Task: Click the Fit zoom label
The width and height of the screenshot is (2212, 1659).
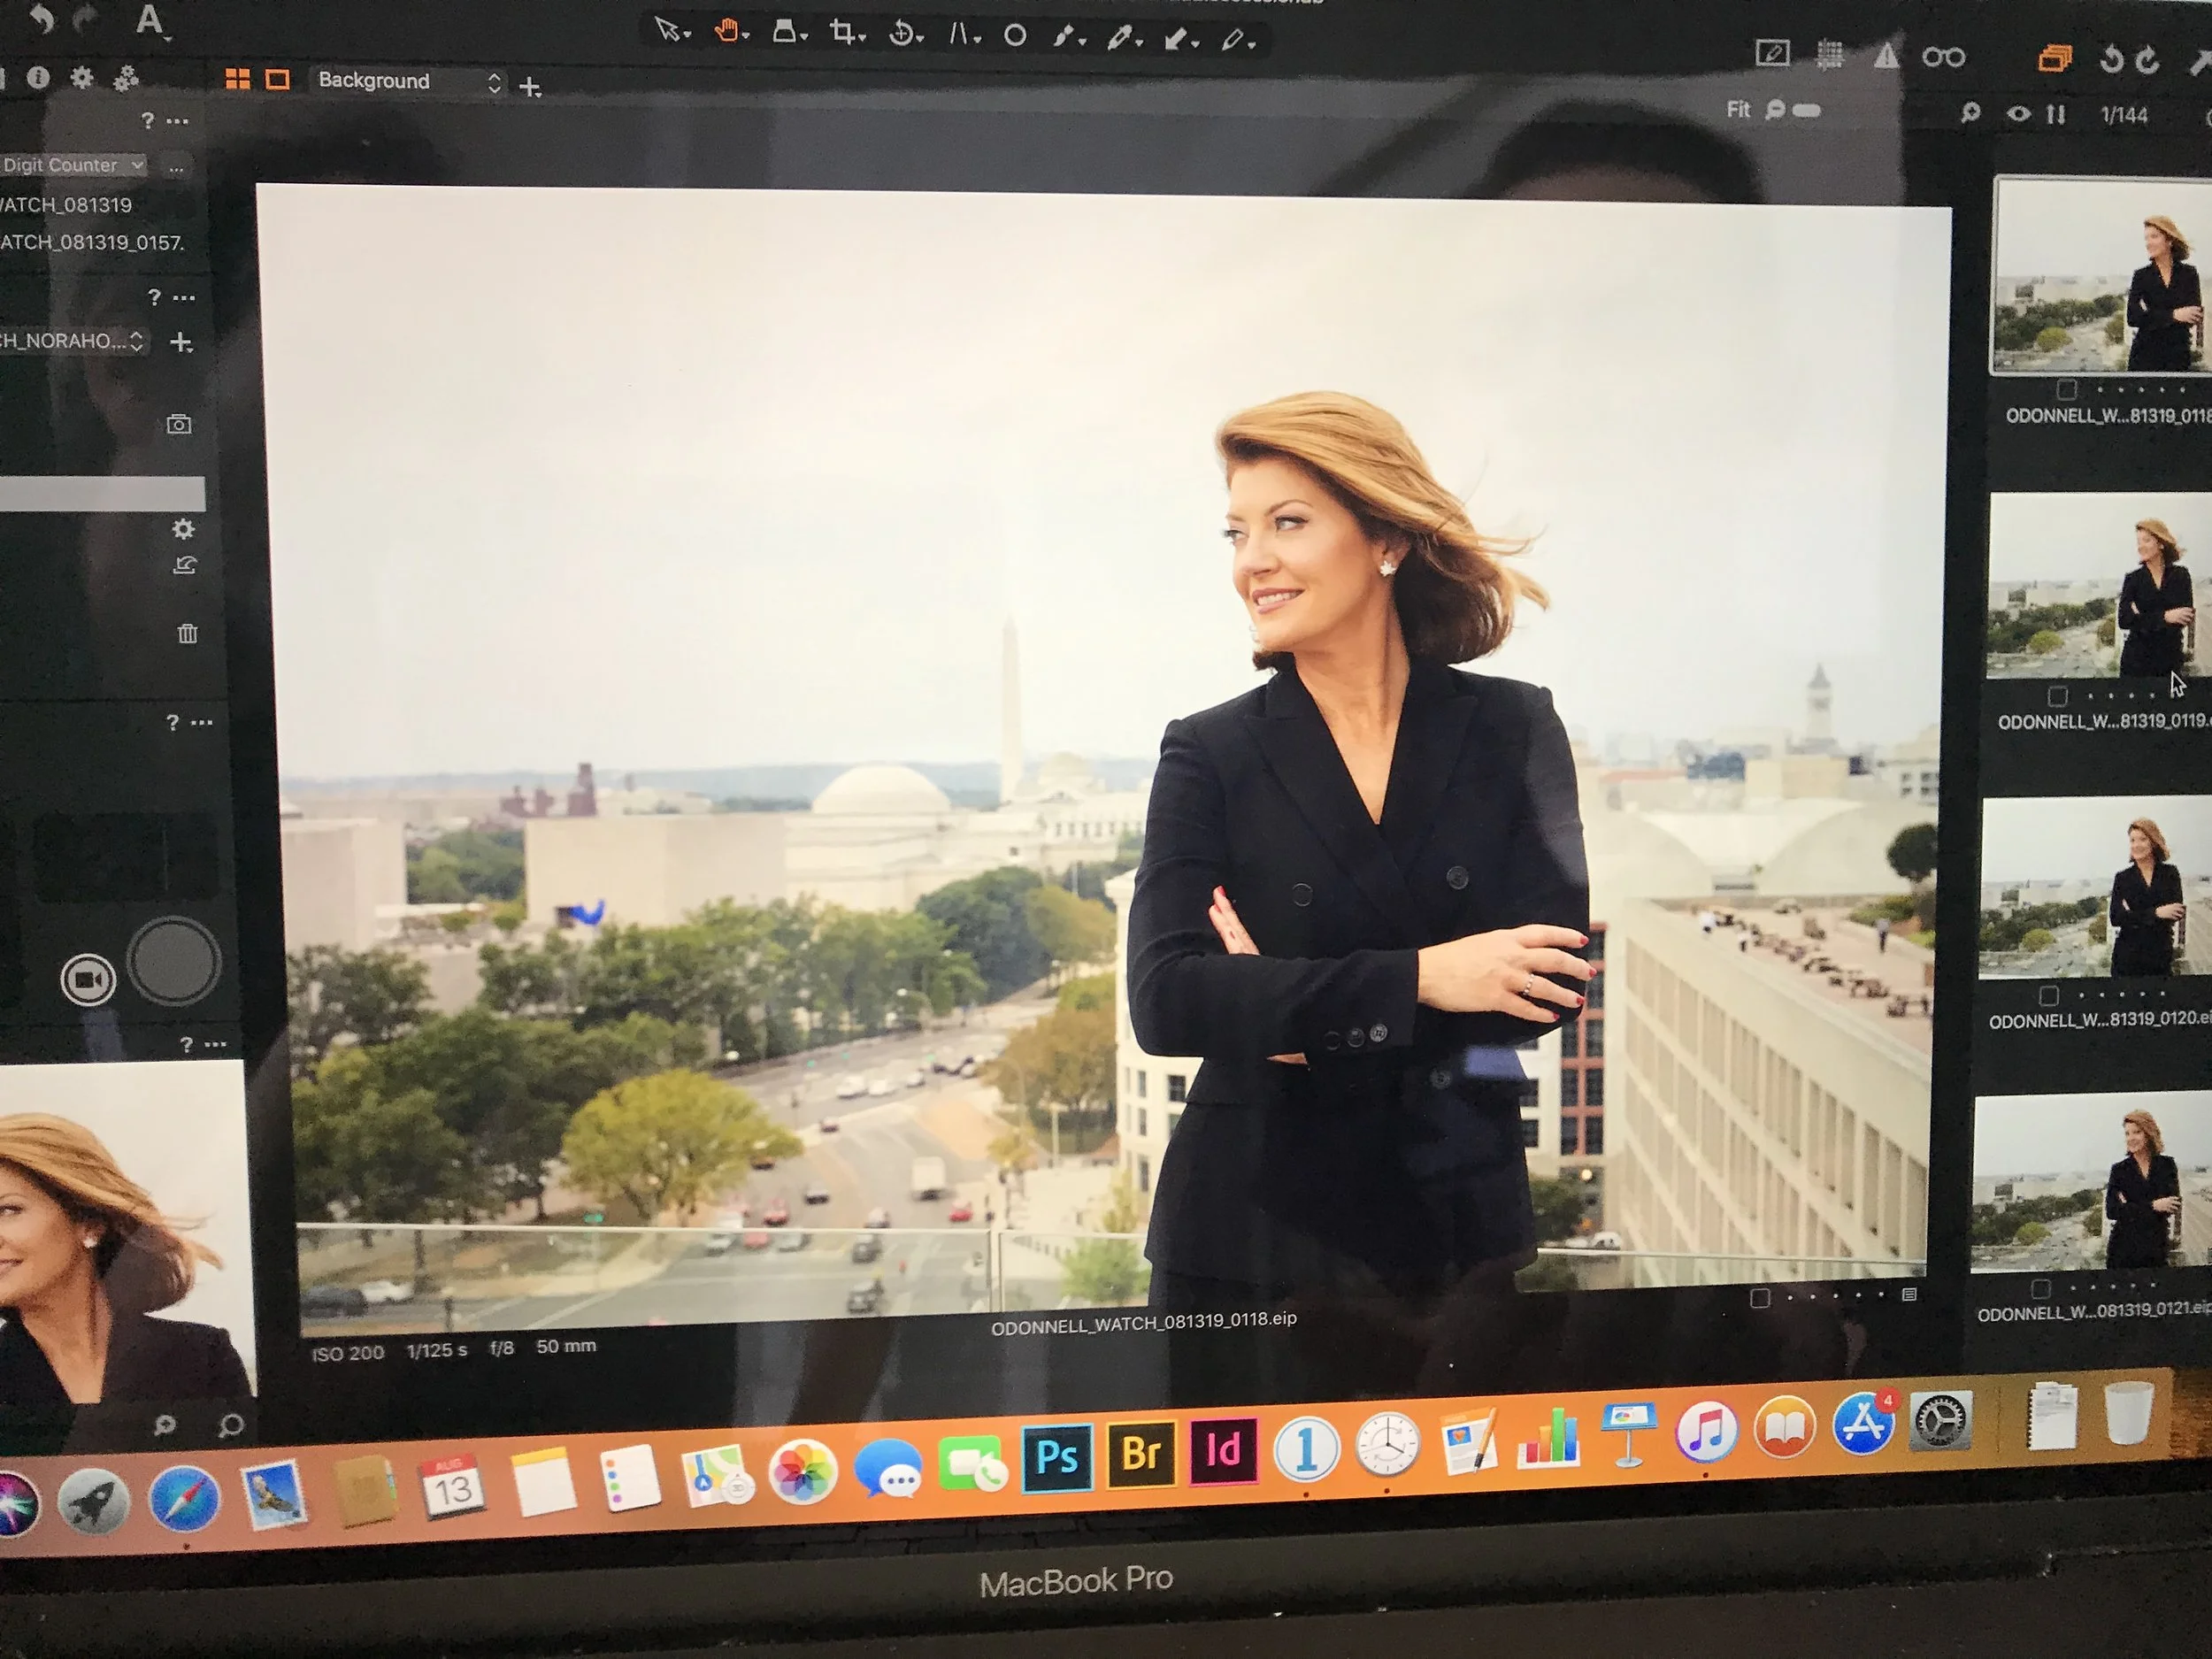Action: [1738, 110]
